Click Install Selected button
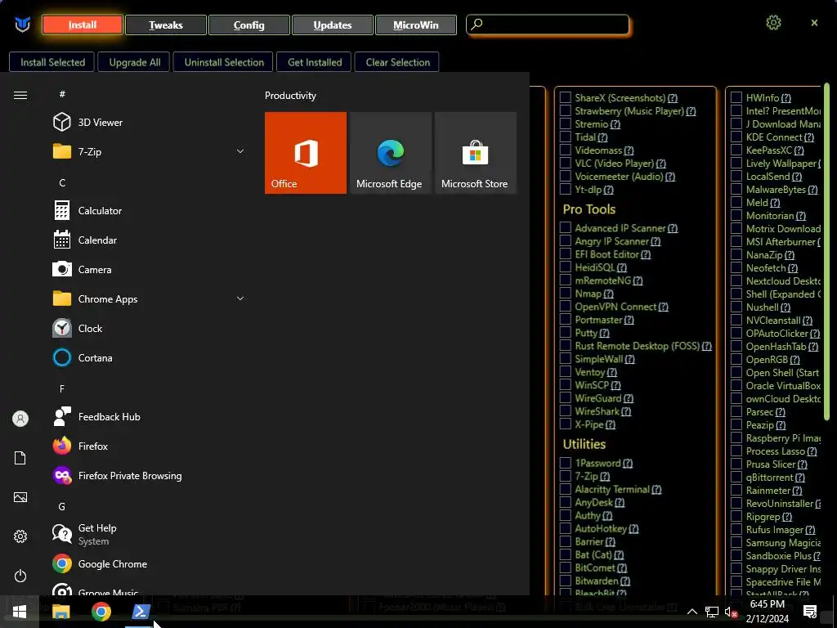 tap(52, 62)
